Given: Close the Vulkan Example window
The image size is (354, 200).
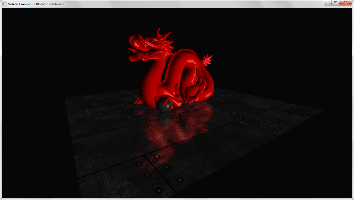Looking at the screenshot, I should coord(346,3).
